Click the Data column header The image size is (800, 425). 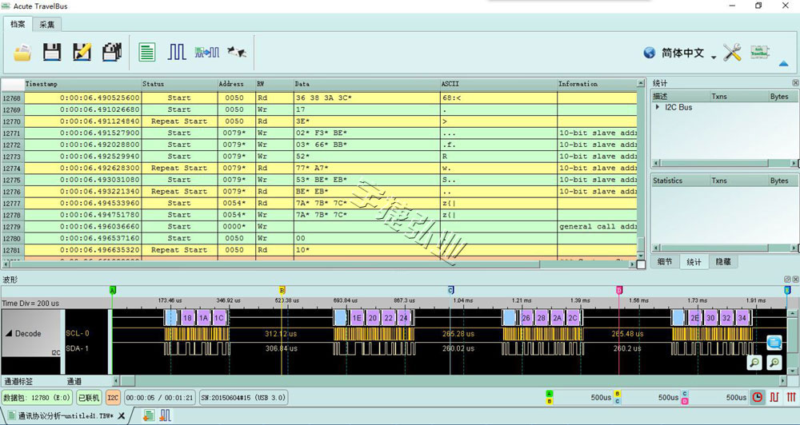[367, 84]
